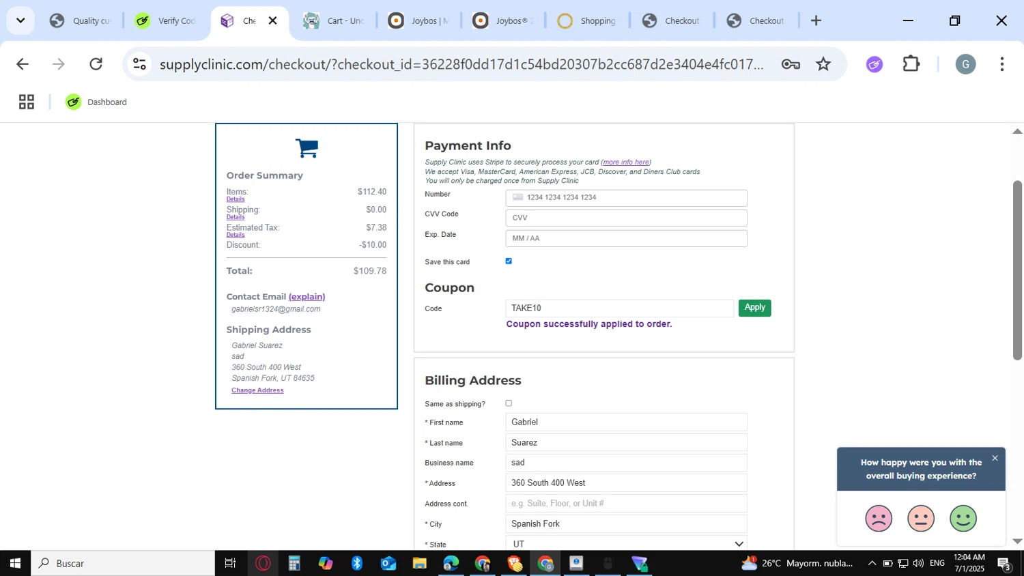Open the Bluetooth icon on the taskbar
Viewport: 1024px width, 576px height.
coord(357,563)
